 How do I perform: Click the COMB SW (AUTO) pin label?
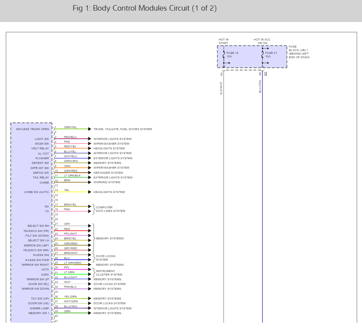click(37, 192)
